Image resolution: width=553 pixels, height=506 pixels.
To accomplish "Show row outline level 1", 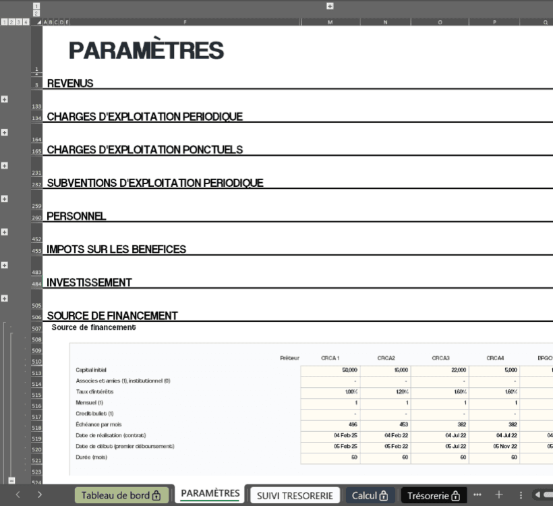I will (5, 22).
